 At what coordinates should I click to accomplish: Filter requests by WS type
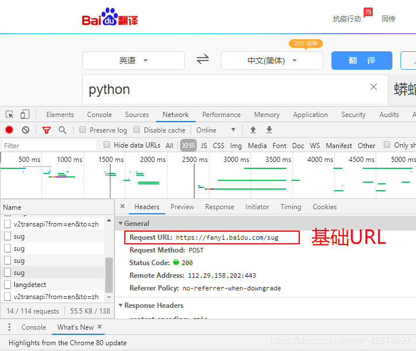coord(315,146)
